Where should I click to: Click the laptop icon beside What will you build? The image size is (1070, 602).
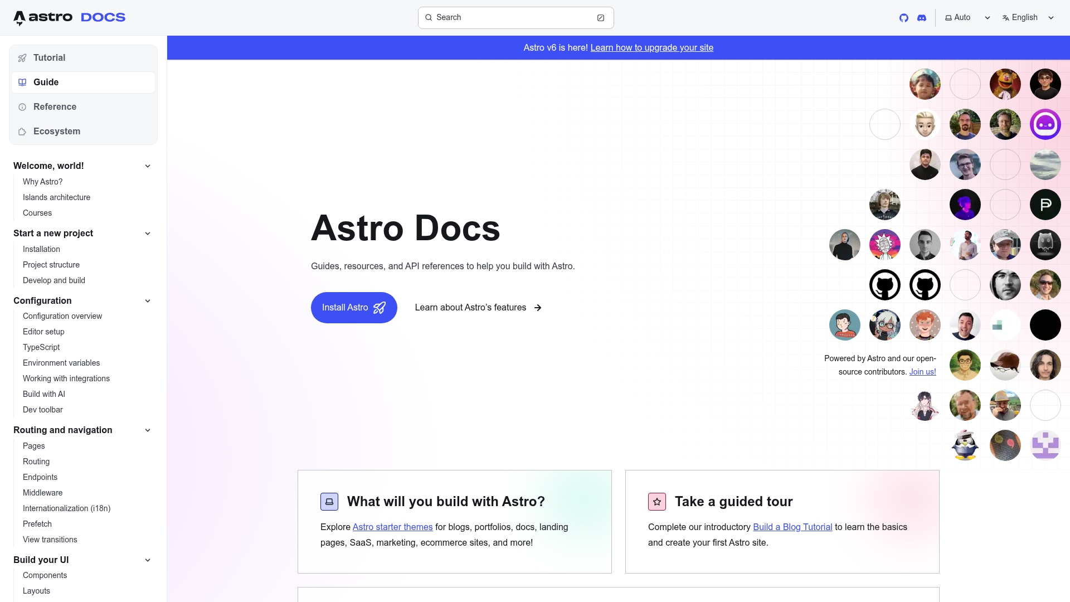click(x=329, y=502)
